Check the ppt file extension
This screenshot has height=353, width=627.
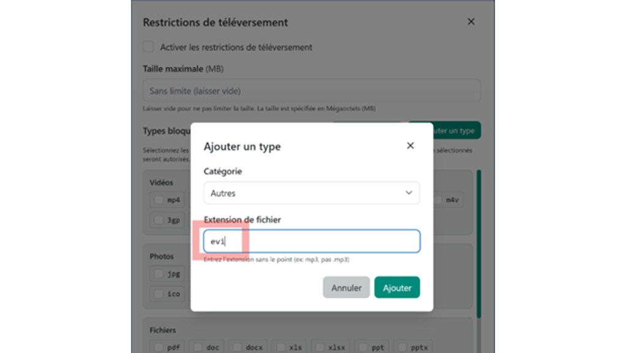[364, 347]
